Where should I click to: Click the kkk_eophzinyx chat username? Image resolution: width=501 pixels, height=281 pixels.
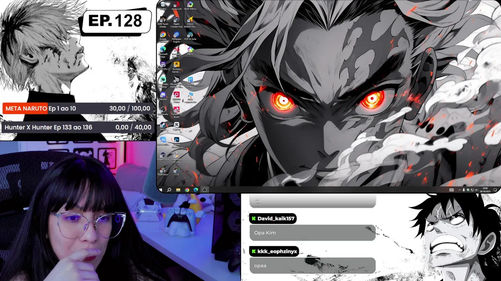coord(277,251)
